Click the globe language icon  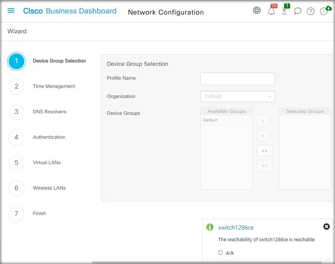coord(257,10)
